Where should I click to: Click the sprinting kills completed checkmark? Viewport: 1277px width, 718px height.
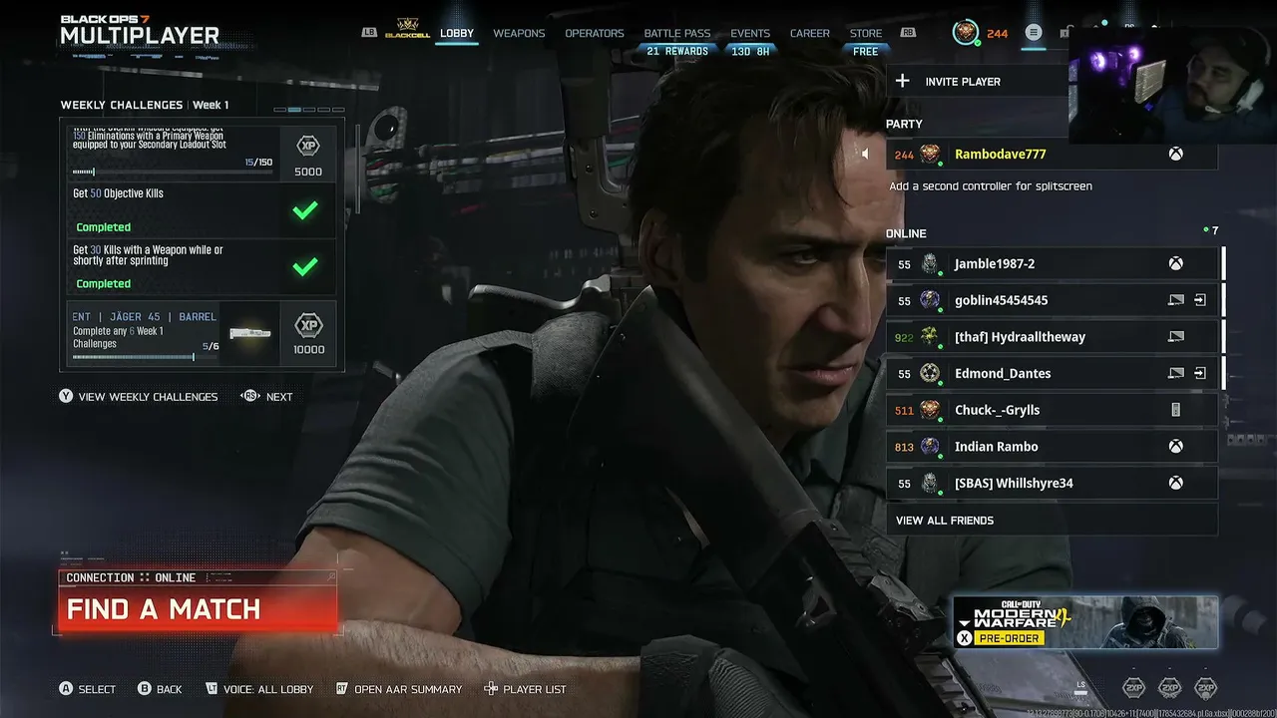coord(305,266)
